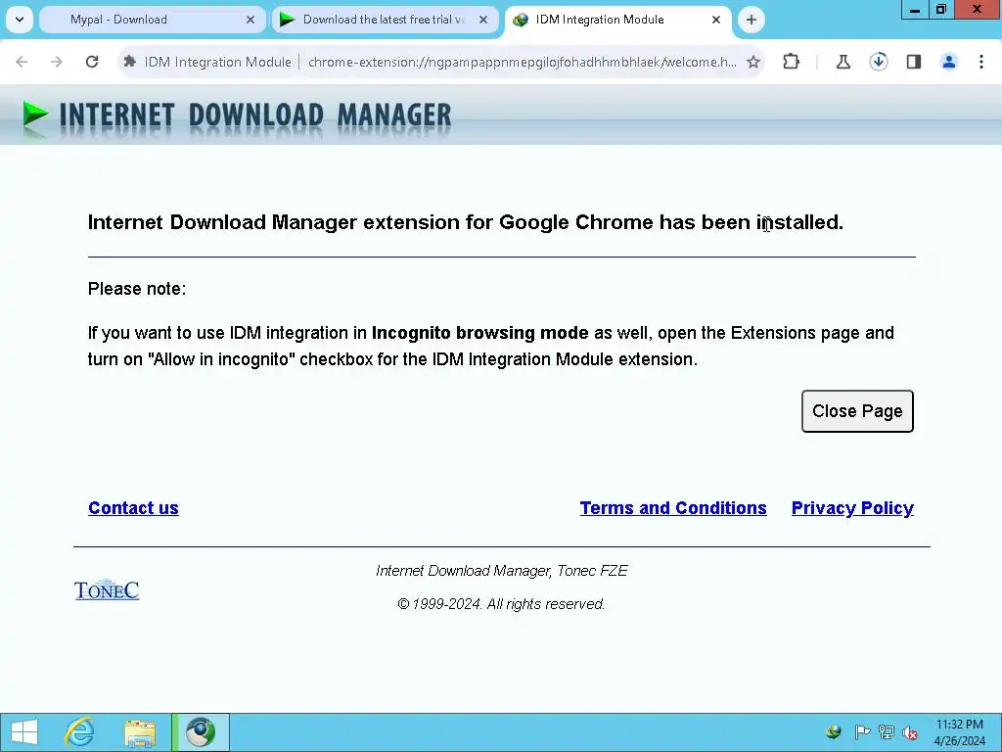Open the network tray icon
The image size is (1002, 752).
[x=887, y=732]
